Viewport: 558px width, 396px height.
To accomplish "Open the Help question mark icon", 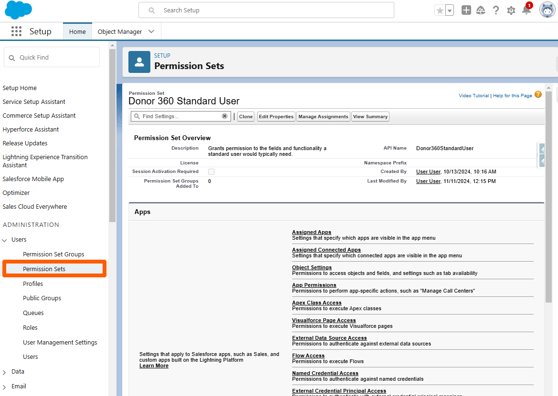I will [x=496, y=10].
